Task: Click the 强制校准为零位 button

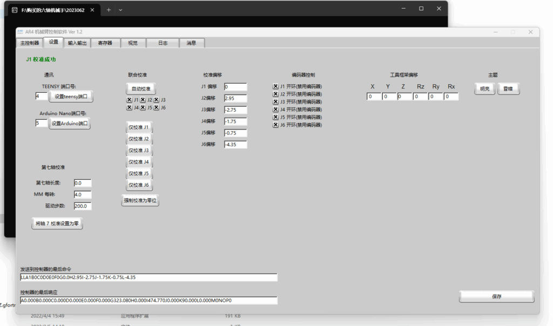Action: click(140, 201)
